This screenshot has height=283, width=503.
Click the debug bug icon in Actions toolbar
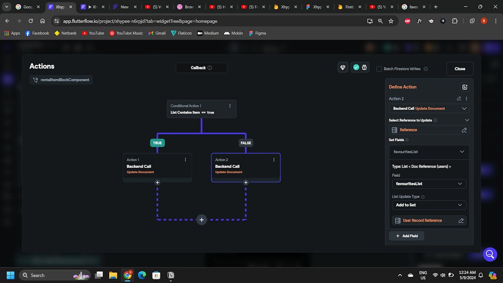point(364,67)
